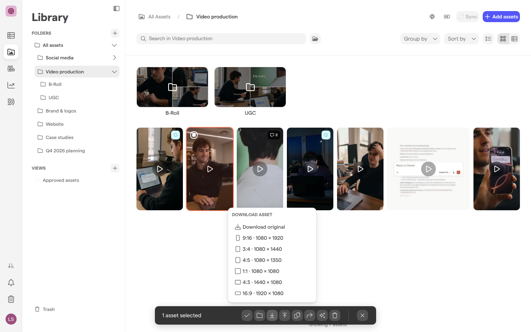Viewport: 531px width, 332px height.
Task: Expand the Social media folder chevron
Action: [x=114, y=58]
